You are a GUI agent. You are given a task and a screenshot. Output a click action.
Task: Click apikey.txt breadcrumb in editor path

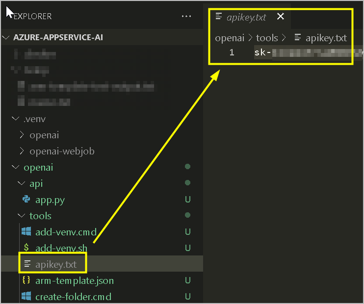tap(326, 38)
